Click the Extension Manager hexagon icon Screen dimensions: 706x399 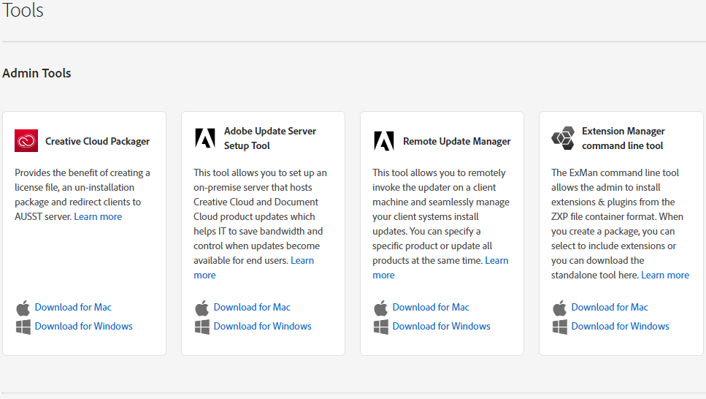[x=563, y=138]
